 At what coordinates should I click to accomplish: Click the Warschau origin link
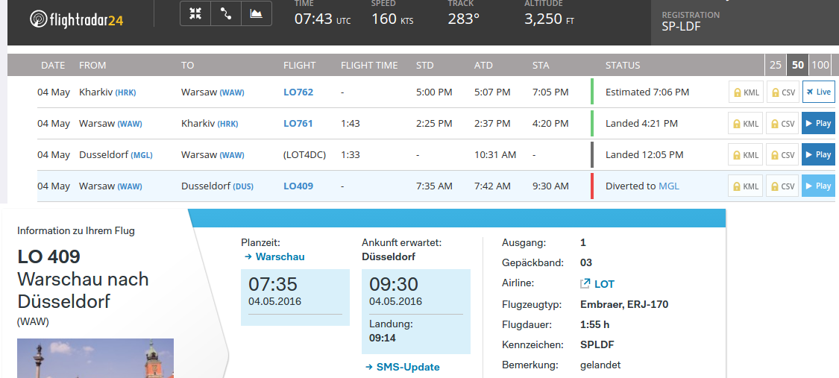(x=274, y=256)
